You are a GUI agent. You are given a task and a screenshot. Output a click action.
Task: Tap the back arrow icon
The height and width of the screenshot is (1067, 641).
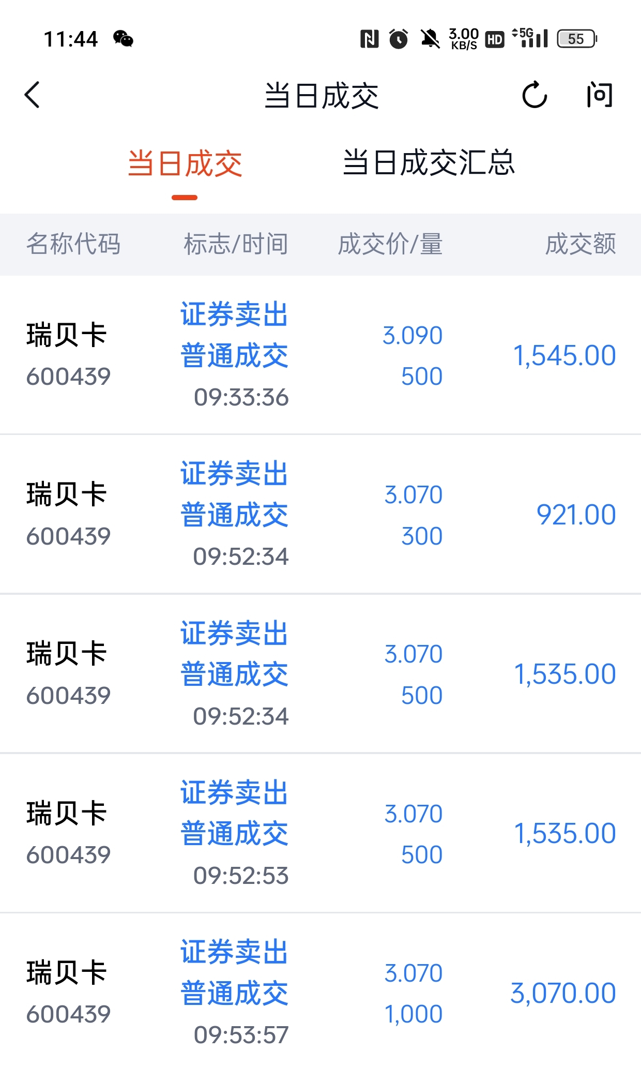coord(32,95)
